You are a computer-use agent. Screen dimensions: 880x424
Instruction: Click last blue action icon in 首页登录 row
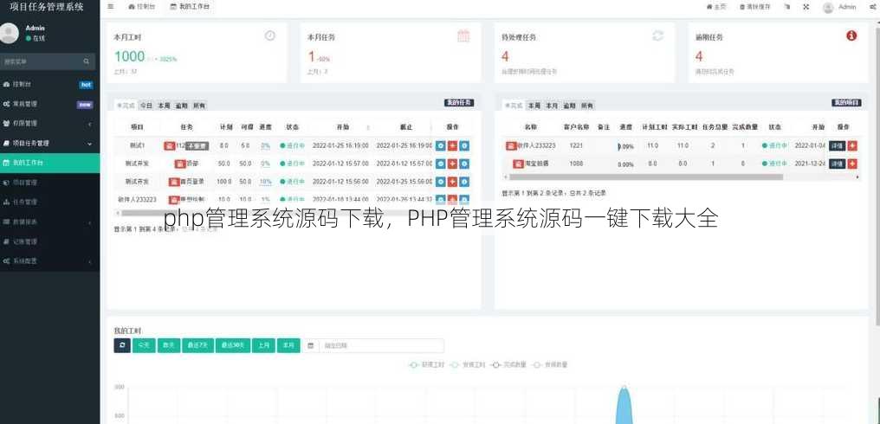[x=464, y=182]
